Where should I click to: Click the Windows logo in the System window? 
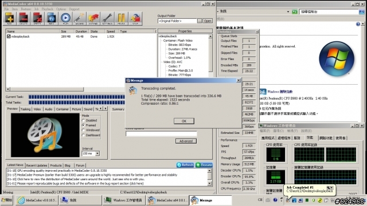coord(337,58)
